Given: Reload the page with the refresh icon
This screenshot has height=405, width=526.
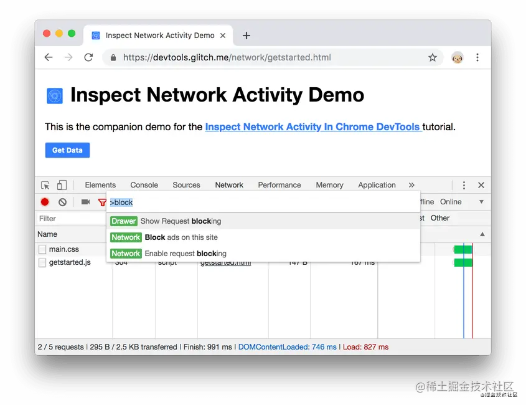Looking at the screenshot, I should pyautogui.click(x=88, y=57).
